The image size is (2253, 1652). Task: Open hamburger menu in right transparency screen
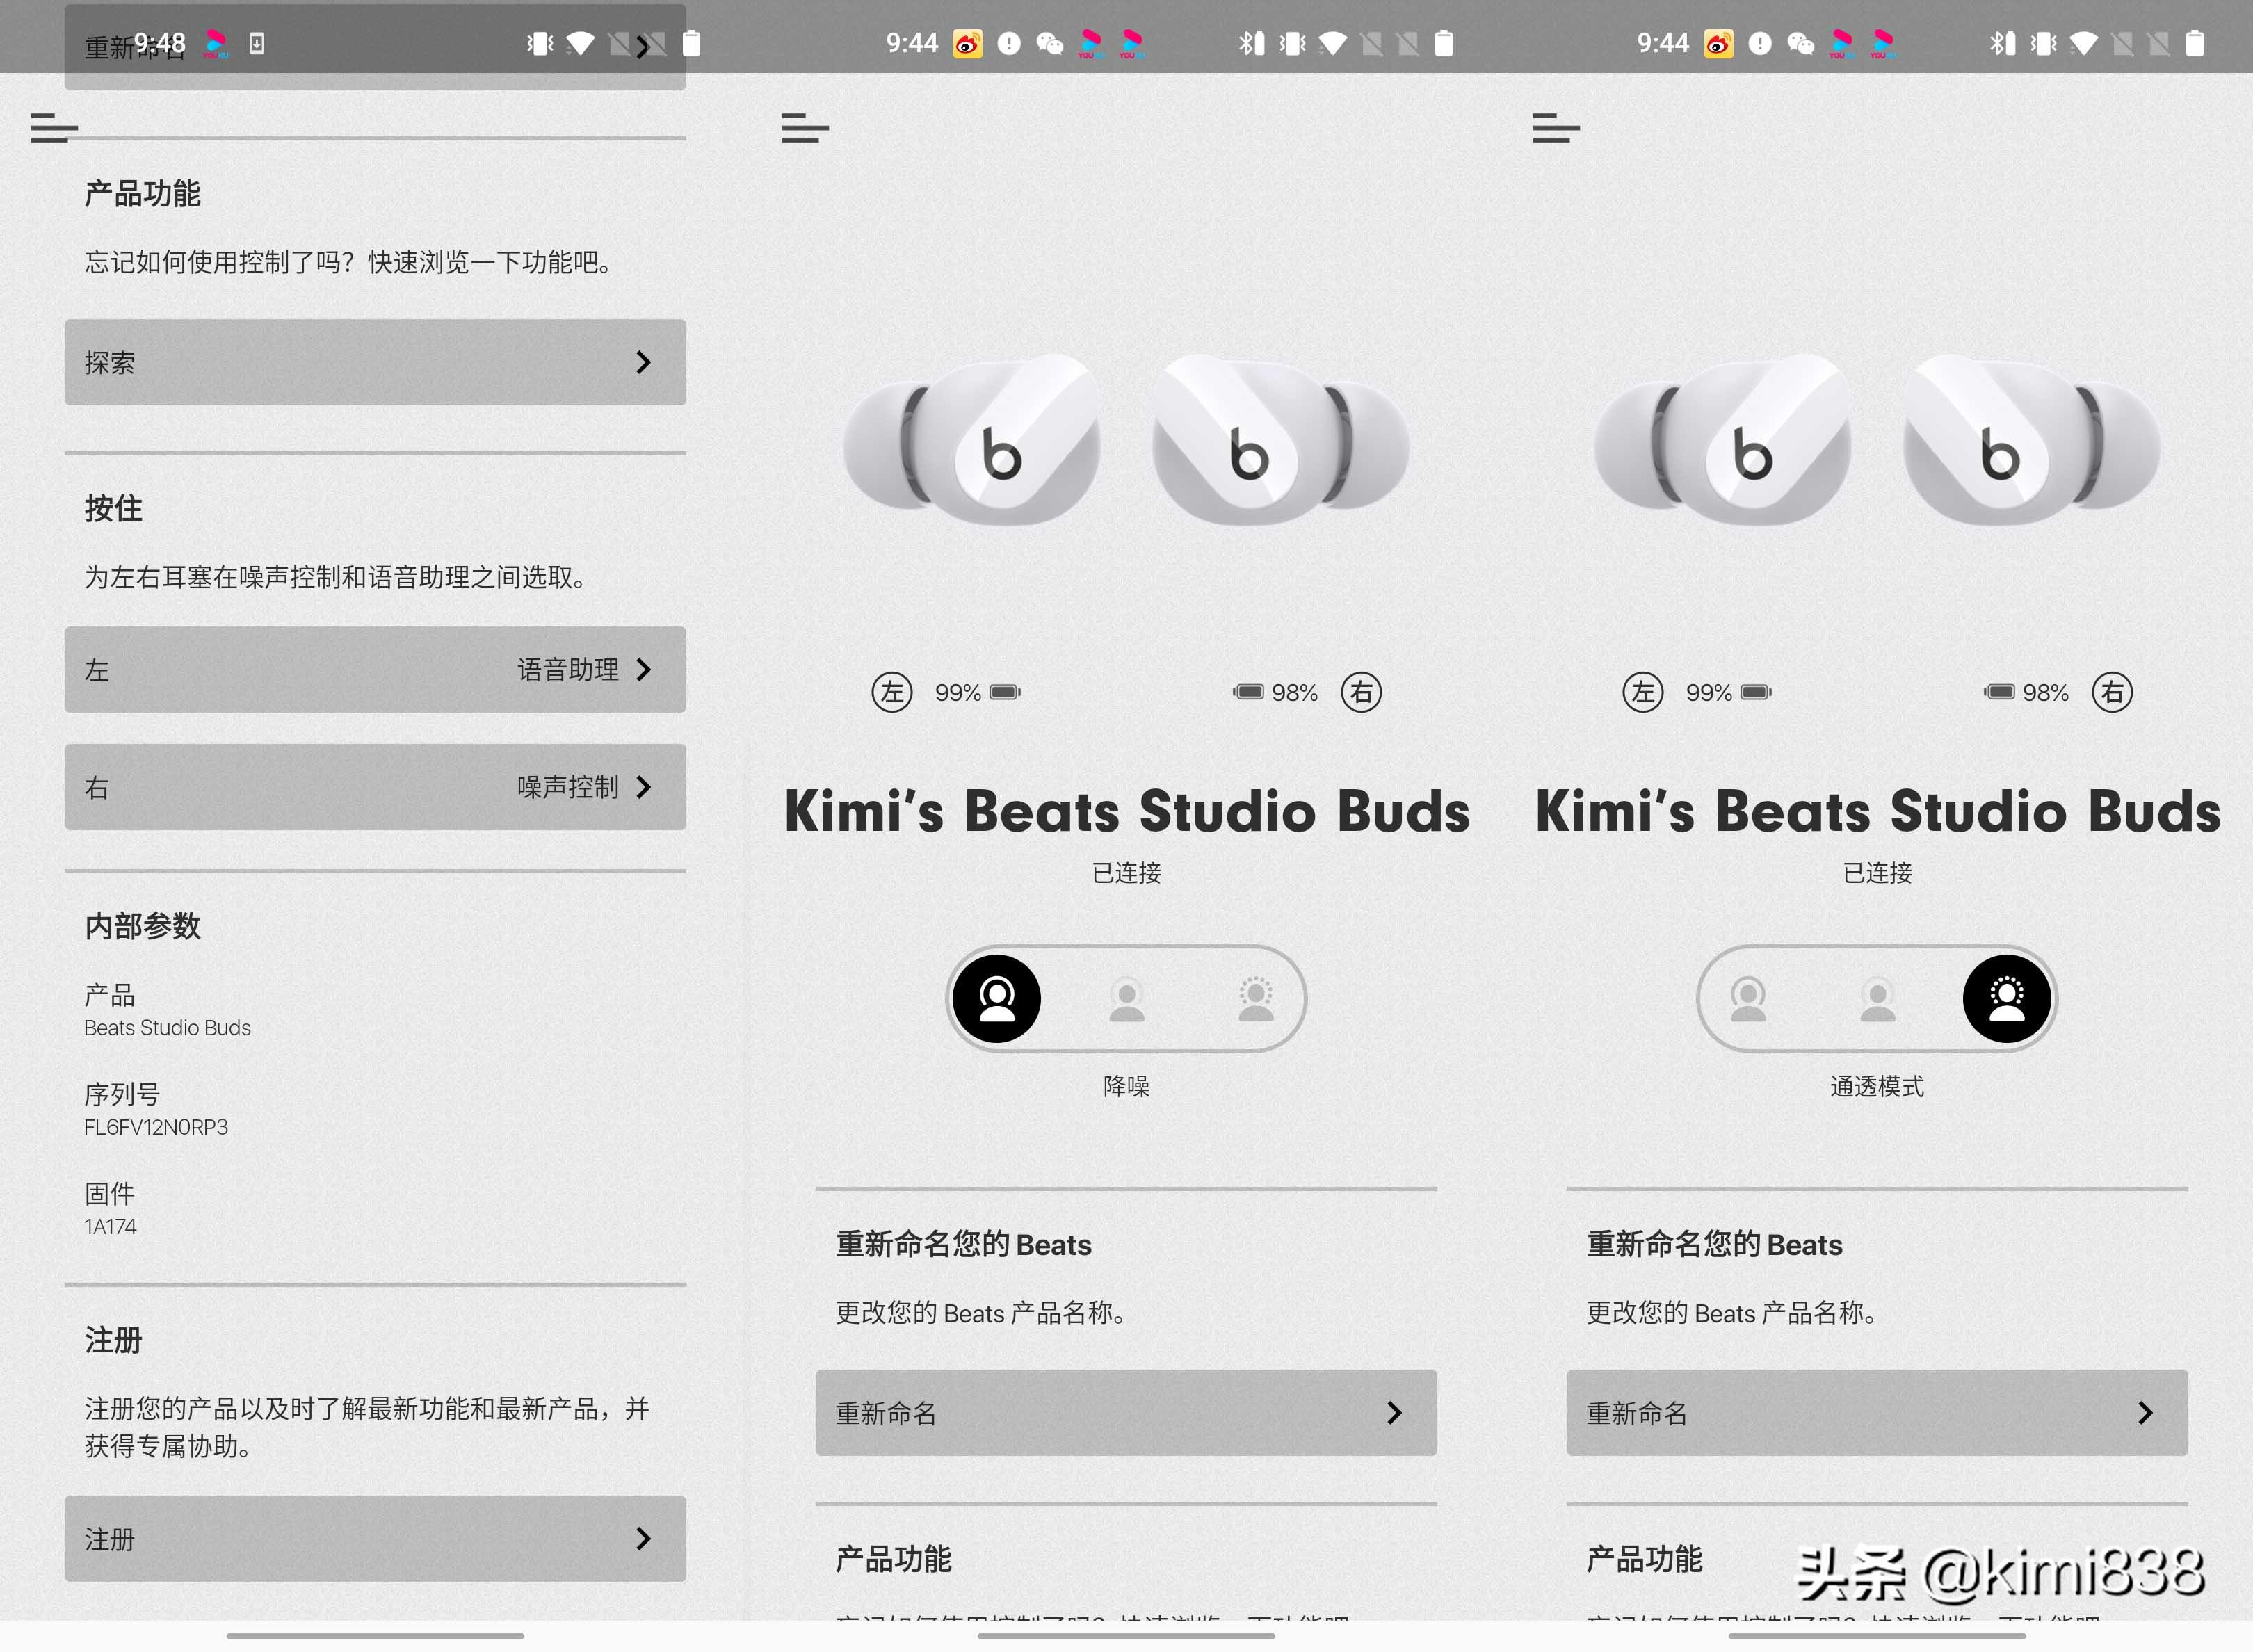click(1556, 128)
